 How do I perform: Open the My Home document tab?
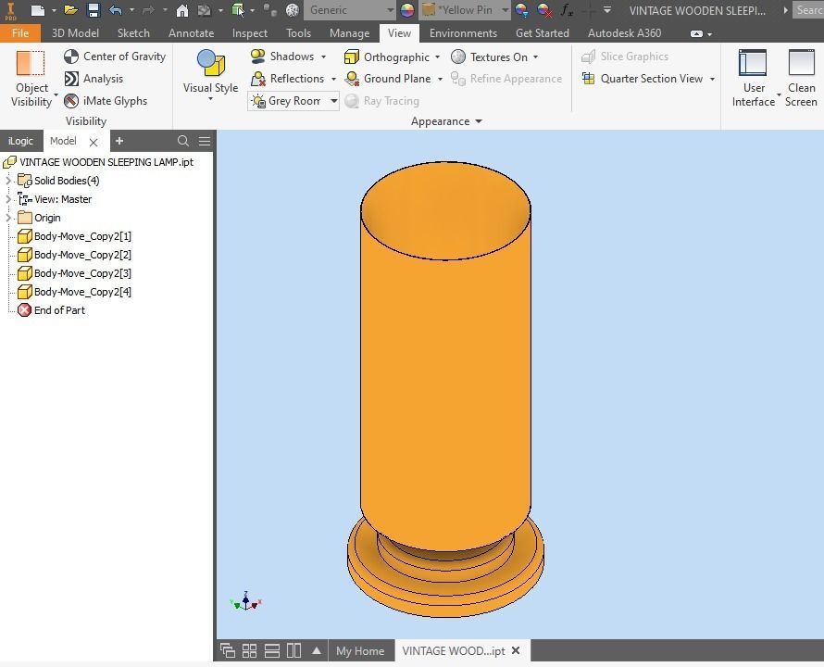tap(360, 651)
